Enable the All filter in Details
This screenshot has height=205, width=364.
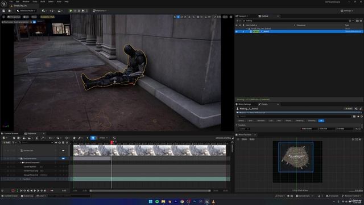point(321,121)
